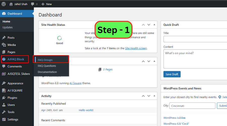Open the AJ Square theme link
227x126 pixels.
(x=75, y=83)
